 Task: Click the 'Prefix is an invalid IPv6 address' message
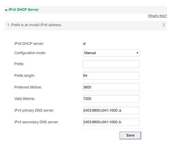tap(34, 25)
